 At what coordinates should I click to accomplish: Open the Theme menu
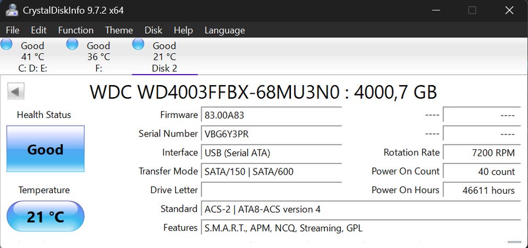click(x=119, y=30)
